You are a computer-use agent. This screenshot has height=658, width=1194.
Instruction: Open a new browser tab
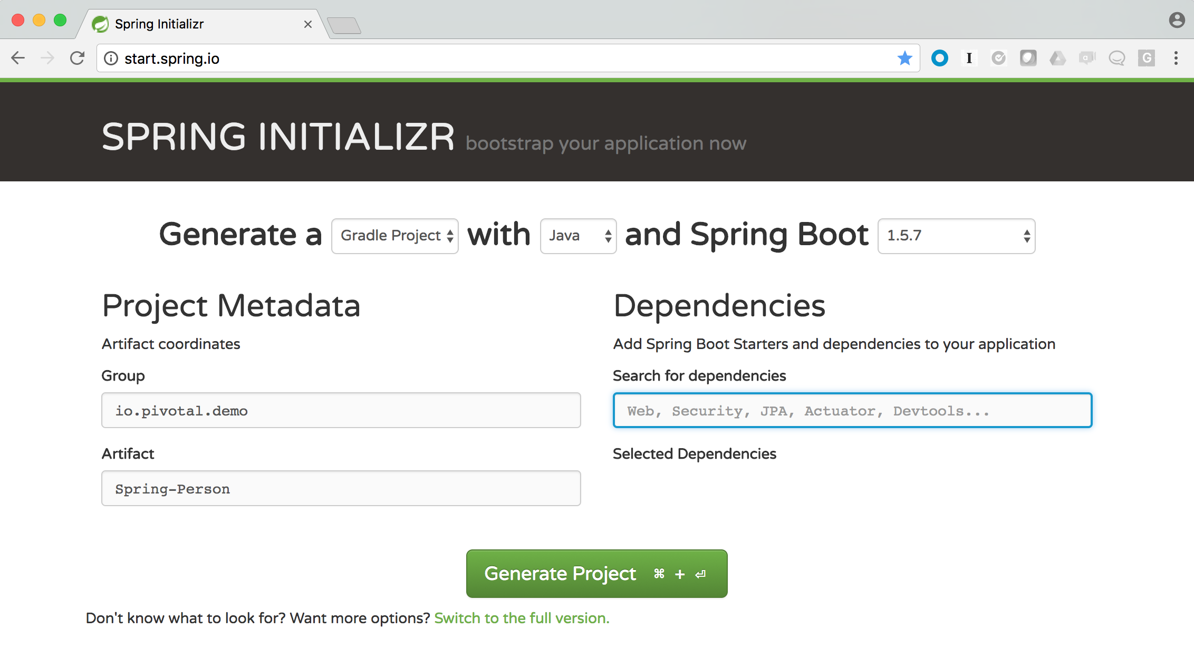pyautogui.click(x=344, y=25)
